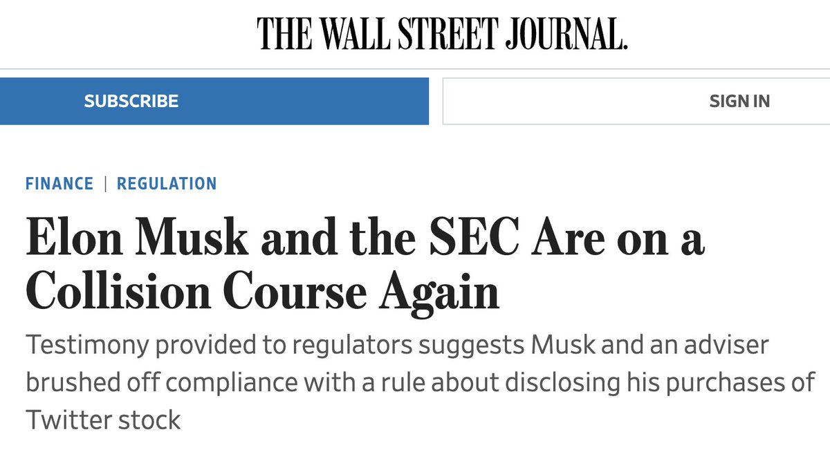Click the word "THE" in the masthead

click(279, 33)
